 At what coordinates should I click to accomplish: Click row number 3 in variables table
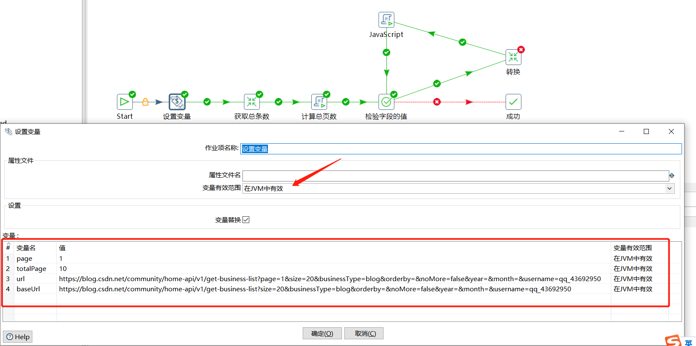click(x=8, y=279)
